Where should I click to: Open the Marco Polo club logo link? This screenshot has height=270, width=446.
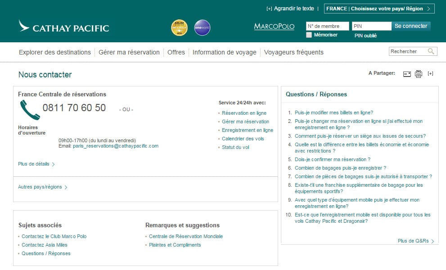pyautogui.click(x=274, y=27)
